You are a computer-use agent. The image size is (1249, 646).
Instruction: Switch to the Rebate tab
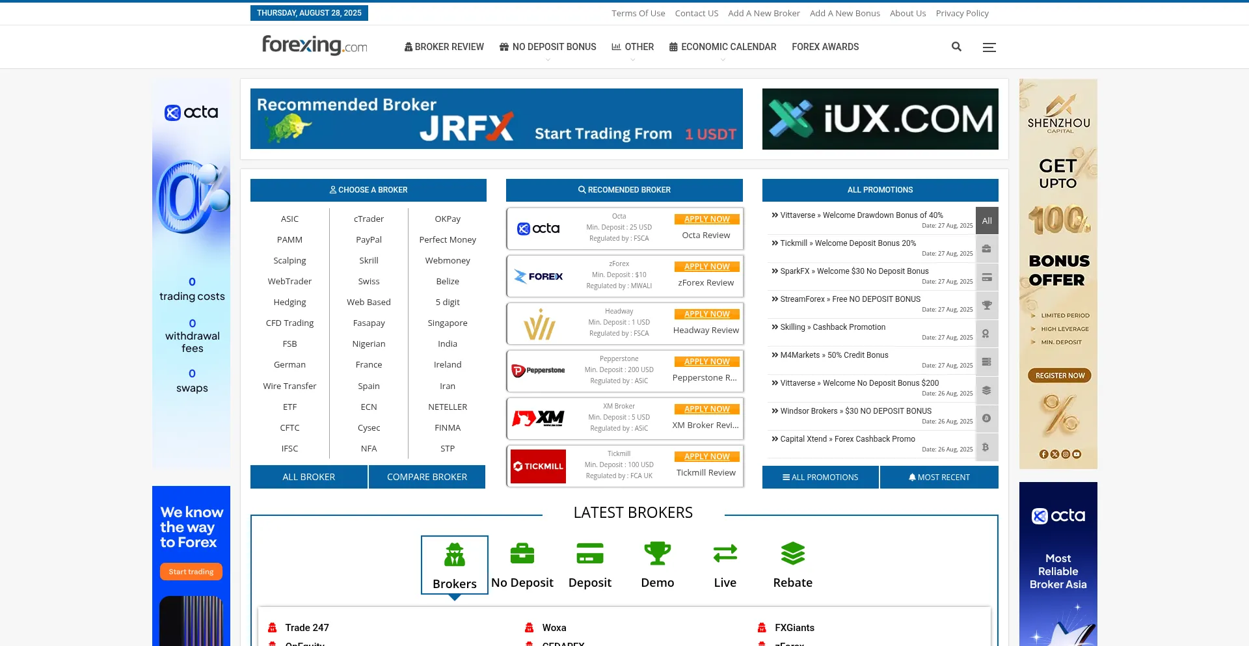click(x=793, y=565)
